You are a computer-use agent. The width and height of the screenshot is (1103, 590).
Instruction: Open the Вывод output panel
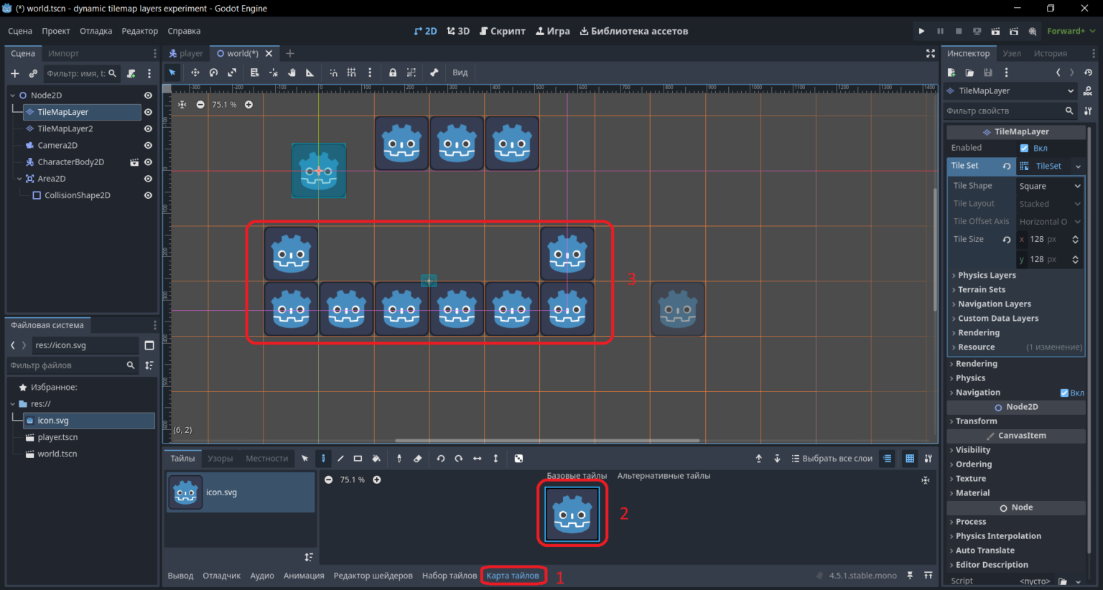click(x=180, y=576)
